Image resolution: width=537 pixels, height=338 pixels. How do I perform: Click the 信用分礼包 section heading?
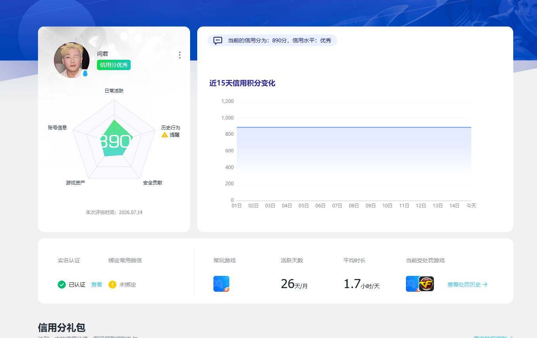click(62, 328)
